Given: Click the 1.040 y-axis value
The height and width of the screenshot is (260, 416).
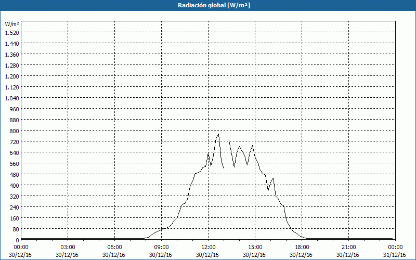Looking at the screenshot, I should pyautogui.click(x=12, y=98).
